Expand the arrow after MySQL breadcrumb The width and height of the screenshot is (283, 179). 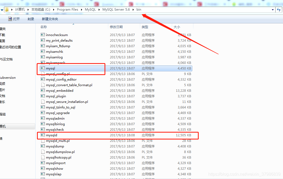click(x=99, y=10)
